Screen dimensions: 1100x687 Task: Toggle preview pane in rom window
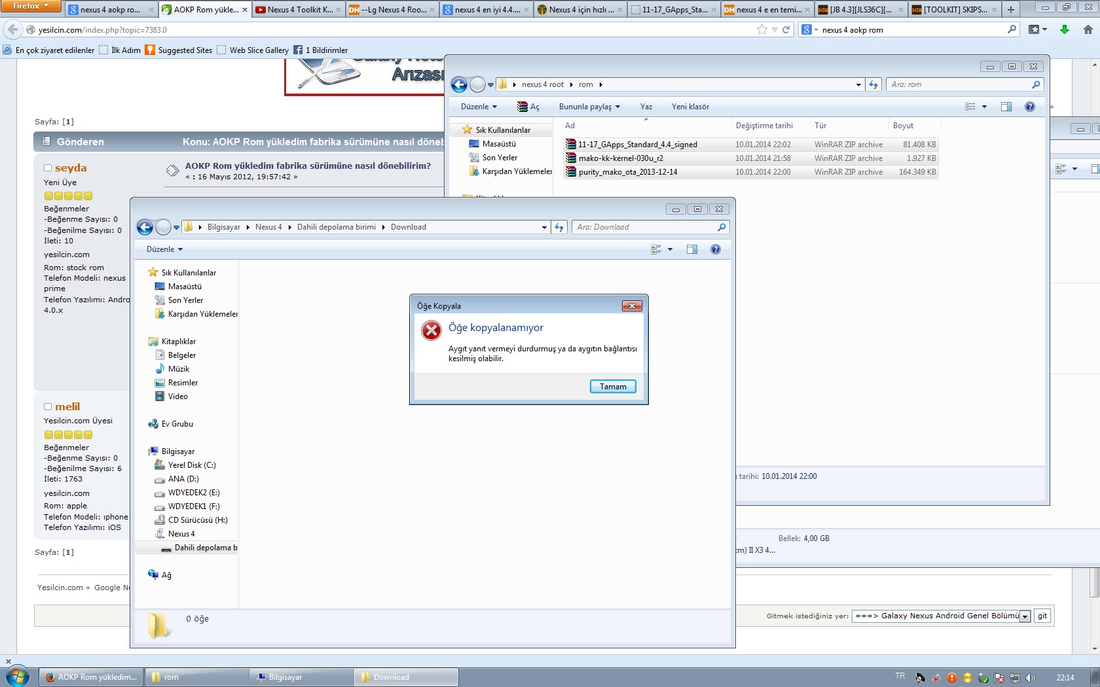[1006, 107]
